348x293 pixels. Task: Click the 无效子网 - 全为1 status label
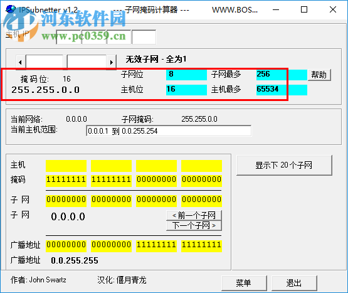156,60
